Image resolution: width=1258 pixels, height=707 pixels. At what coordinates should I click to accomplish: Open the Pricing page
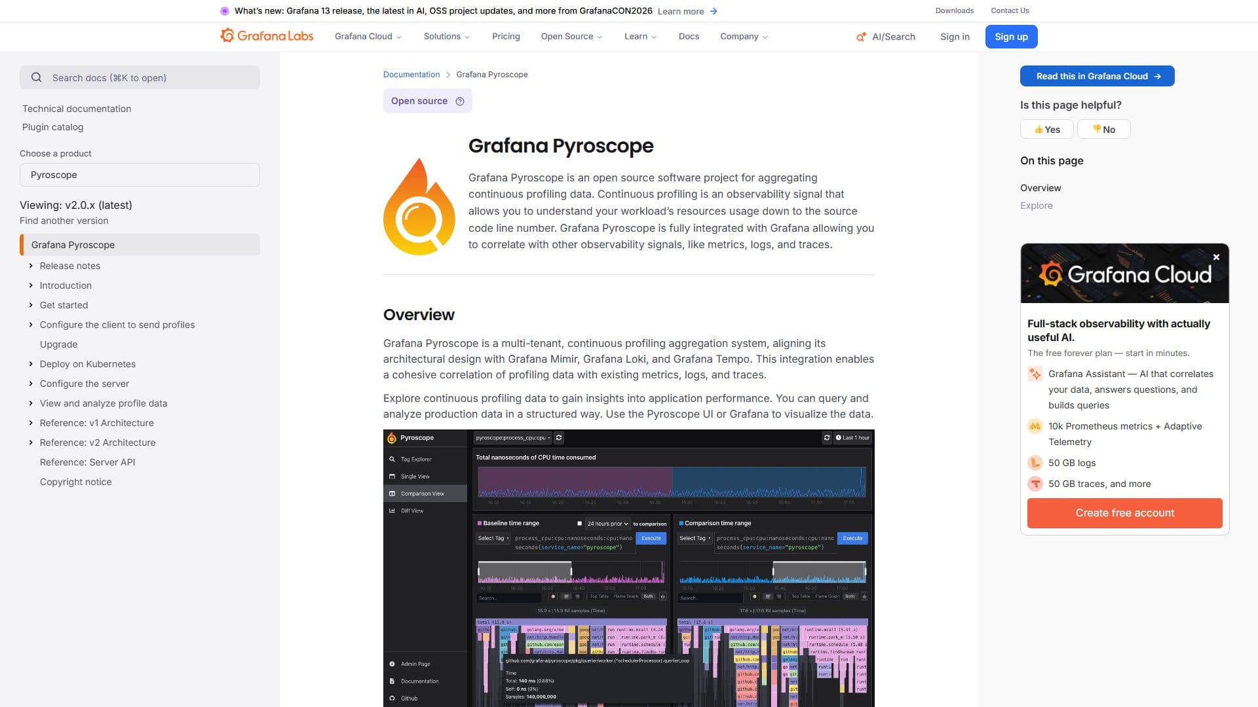(x=506, y=37)
